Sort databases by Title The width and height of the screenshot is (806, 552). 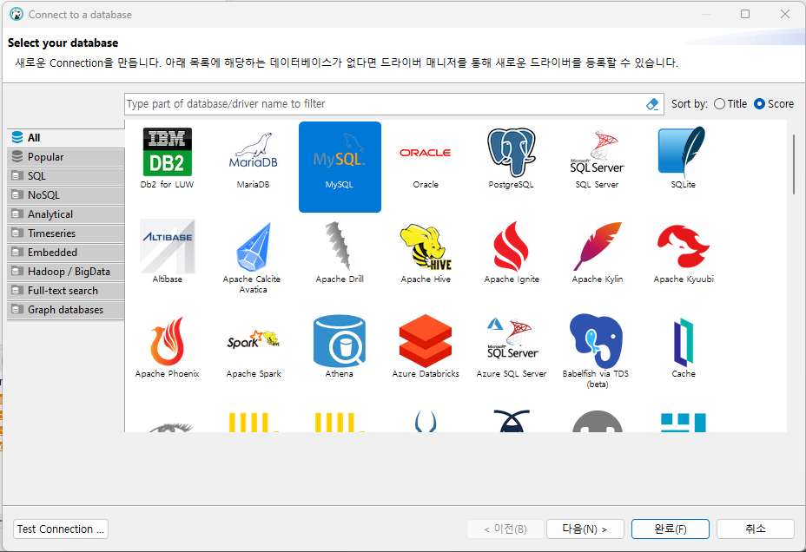point(730,104)
